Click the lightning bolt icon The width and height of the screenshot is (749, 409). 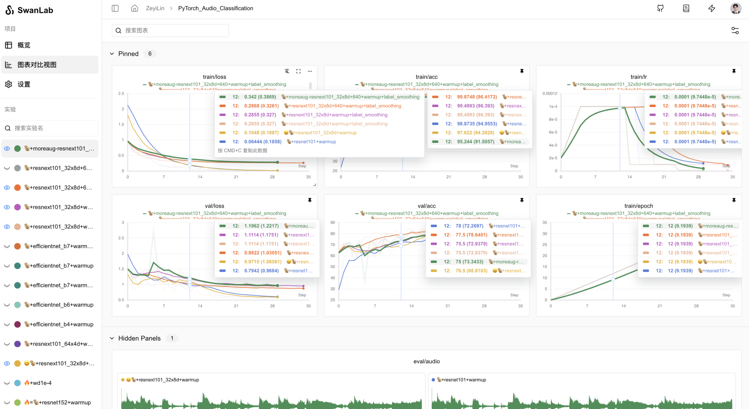pyautogui.click(x=712, y=8)
